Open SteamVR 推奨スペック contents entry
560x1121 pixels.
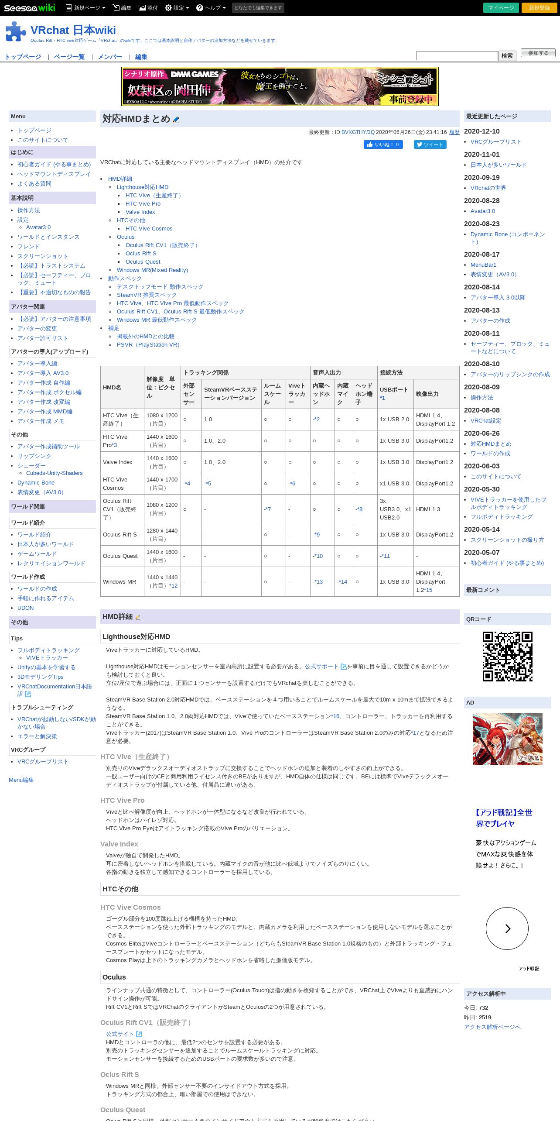(147, 295)
